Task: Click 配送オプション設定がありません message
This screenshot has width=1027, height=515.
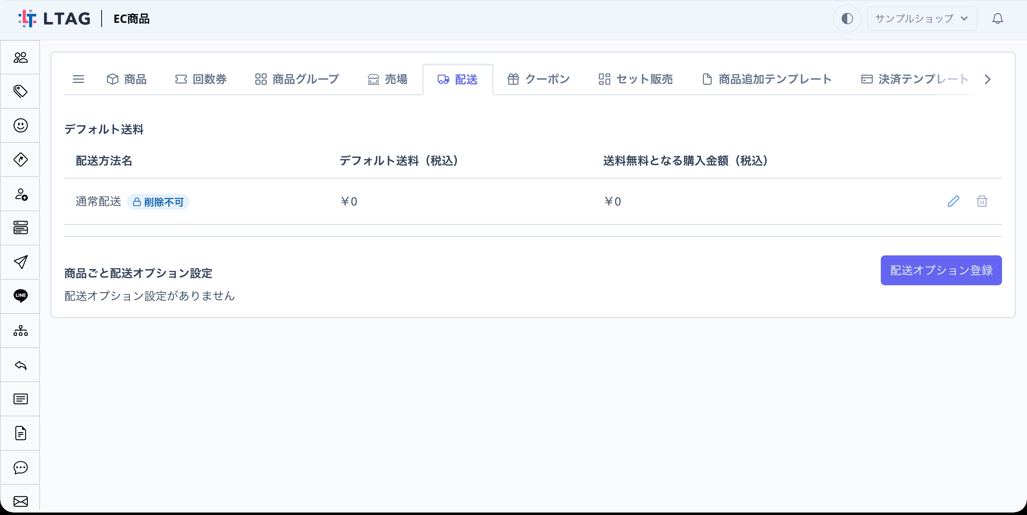Action: (x=150, y=296)
